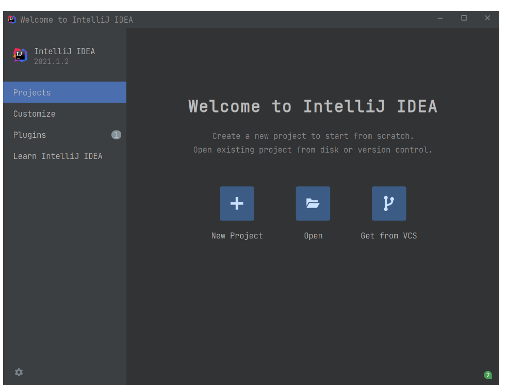507x385 pixels.
Task: Click the window title 'Welcome to IntelliJ IDEA'
Action: point(76,20)
